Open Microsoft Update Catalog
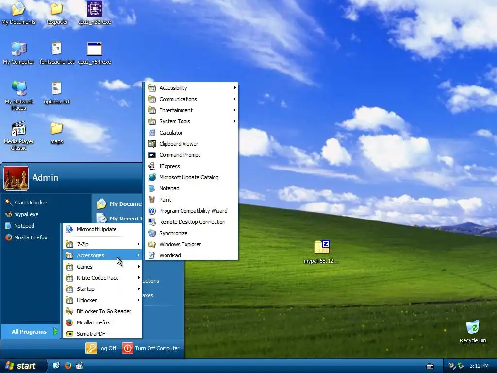Screen dimensions: 497x373 pyautogui.click(x=191, y=177)
